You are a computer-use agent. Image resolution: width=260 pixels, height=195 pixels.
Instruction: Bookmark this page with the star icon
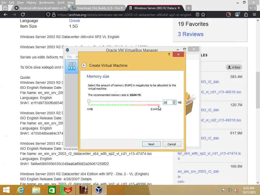point(203,14)
